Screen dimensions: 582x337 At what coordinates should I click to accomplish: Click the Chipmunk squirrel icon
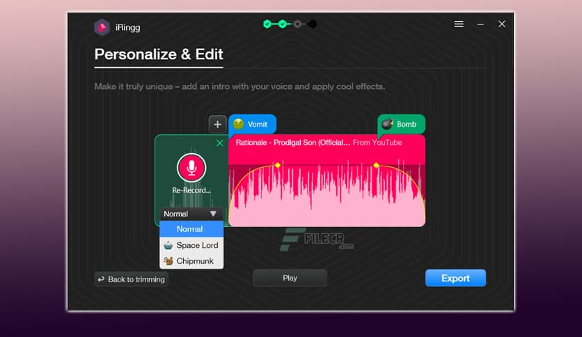tap(168, 261)
